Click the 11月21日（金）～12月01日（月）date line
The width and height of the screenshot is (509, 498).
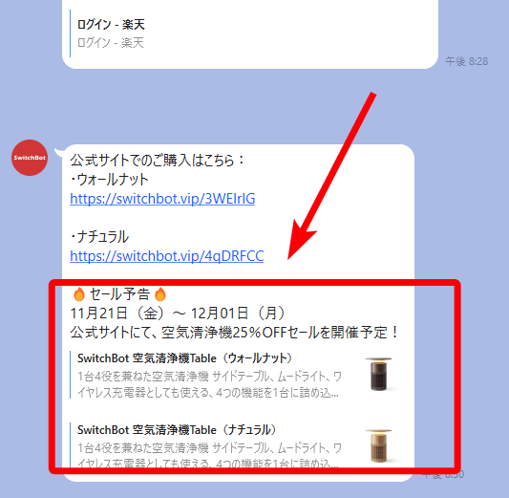[178, 314]
